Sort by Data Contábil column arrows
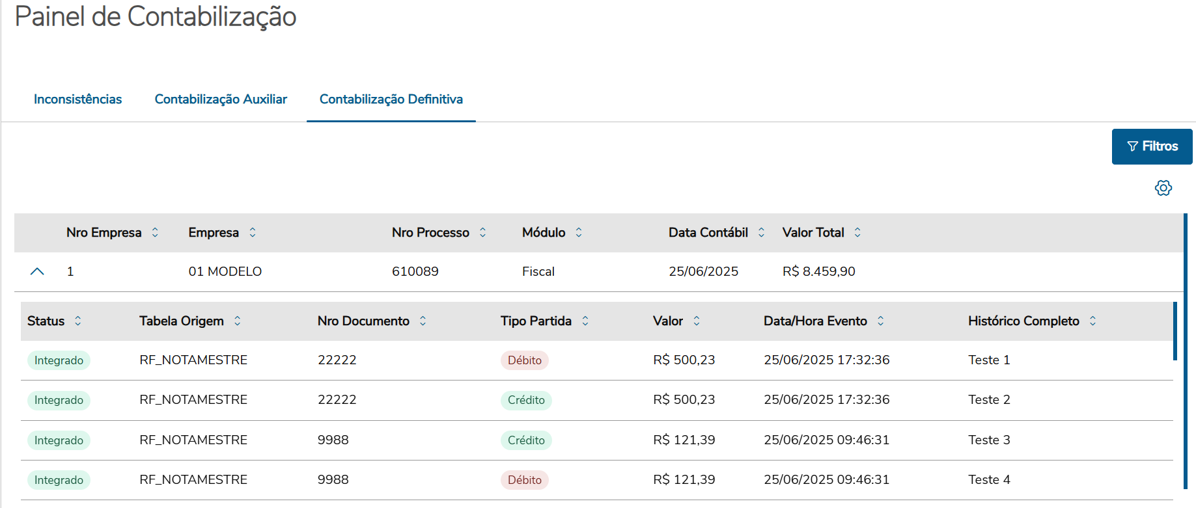The image size is (1196, 508). (x=761, y=232)
